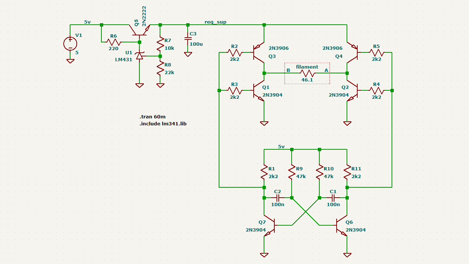Select the 22k value of R8
Screen dimensions: 469x264
coord(169,73)
